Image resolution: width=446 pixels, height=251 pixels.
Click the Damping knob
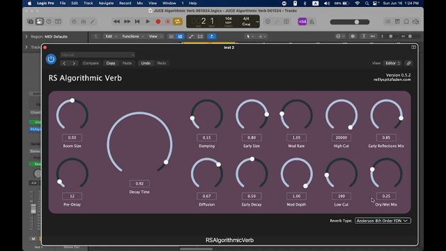click(206, 115)
